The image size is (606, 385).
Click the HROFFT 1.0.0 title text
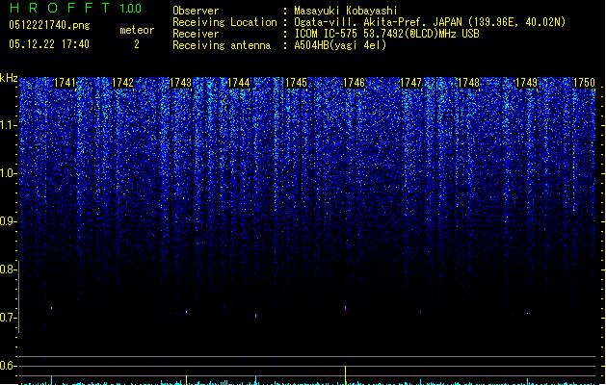75,8
